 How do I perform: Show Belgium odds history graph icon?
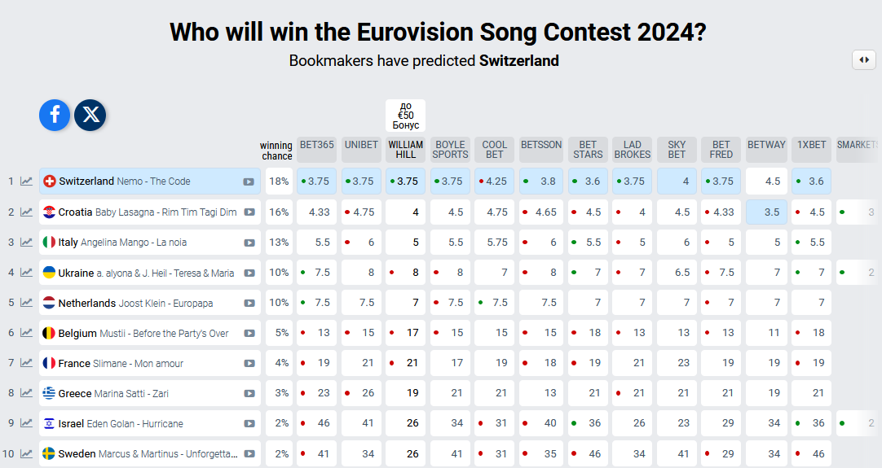27,333
